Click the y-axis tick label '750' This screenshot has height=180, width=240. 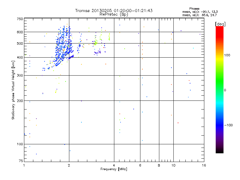[20, 19]
